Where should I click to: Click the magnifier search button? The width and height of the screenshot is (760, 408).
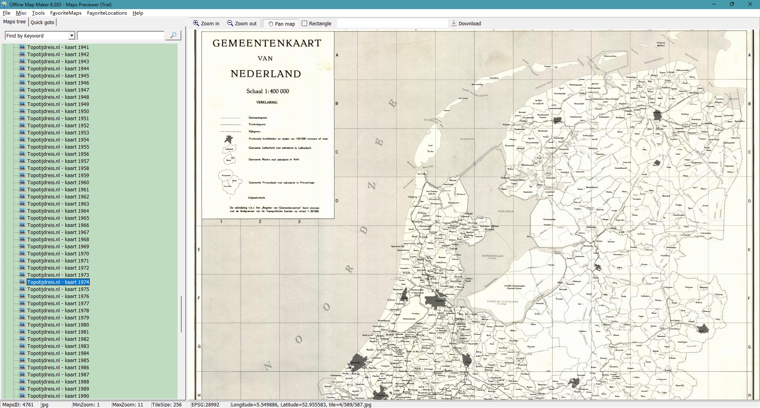173,36
